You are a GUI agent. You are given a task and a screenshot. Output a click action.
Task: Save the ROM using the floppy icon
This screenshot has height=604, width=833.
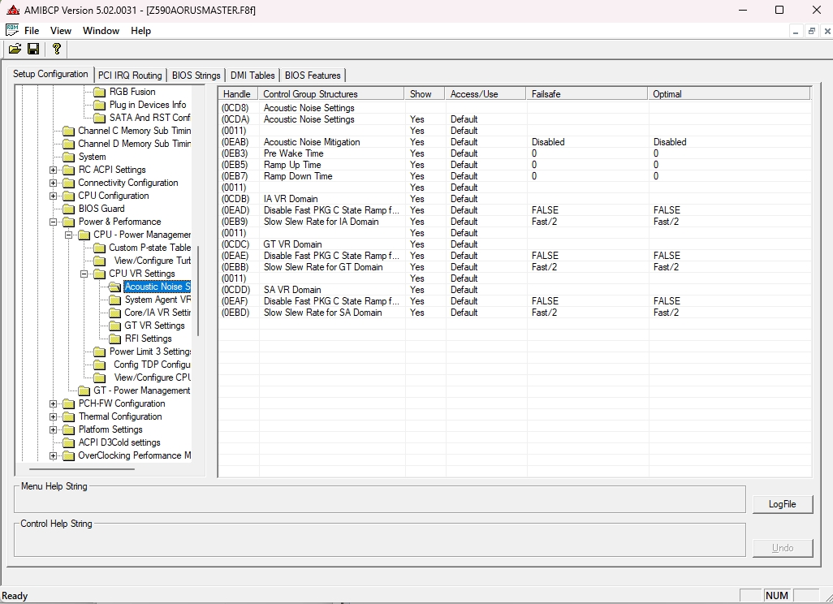pos(33,49)
